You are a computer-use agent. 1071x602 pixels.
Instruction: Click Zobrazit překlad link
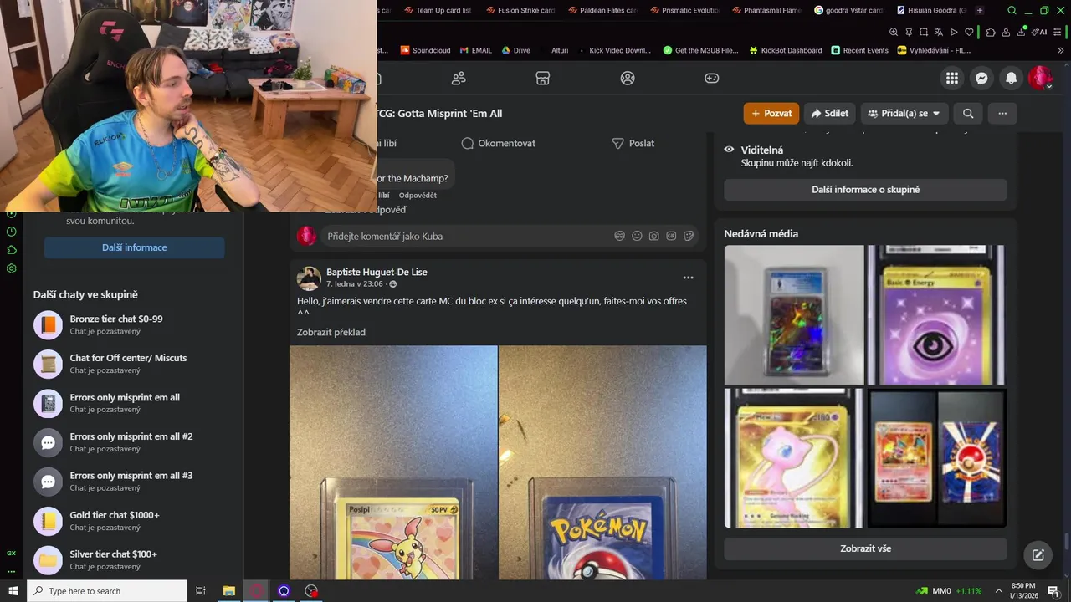(331, 332)
